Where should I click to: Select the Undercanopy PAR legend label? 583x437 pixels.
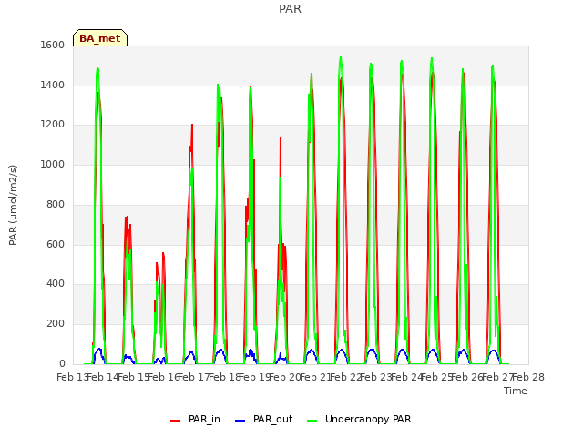click(x=368, y=419)
